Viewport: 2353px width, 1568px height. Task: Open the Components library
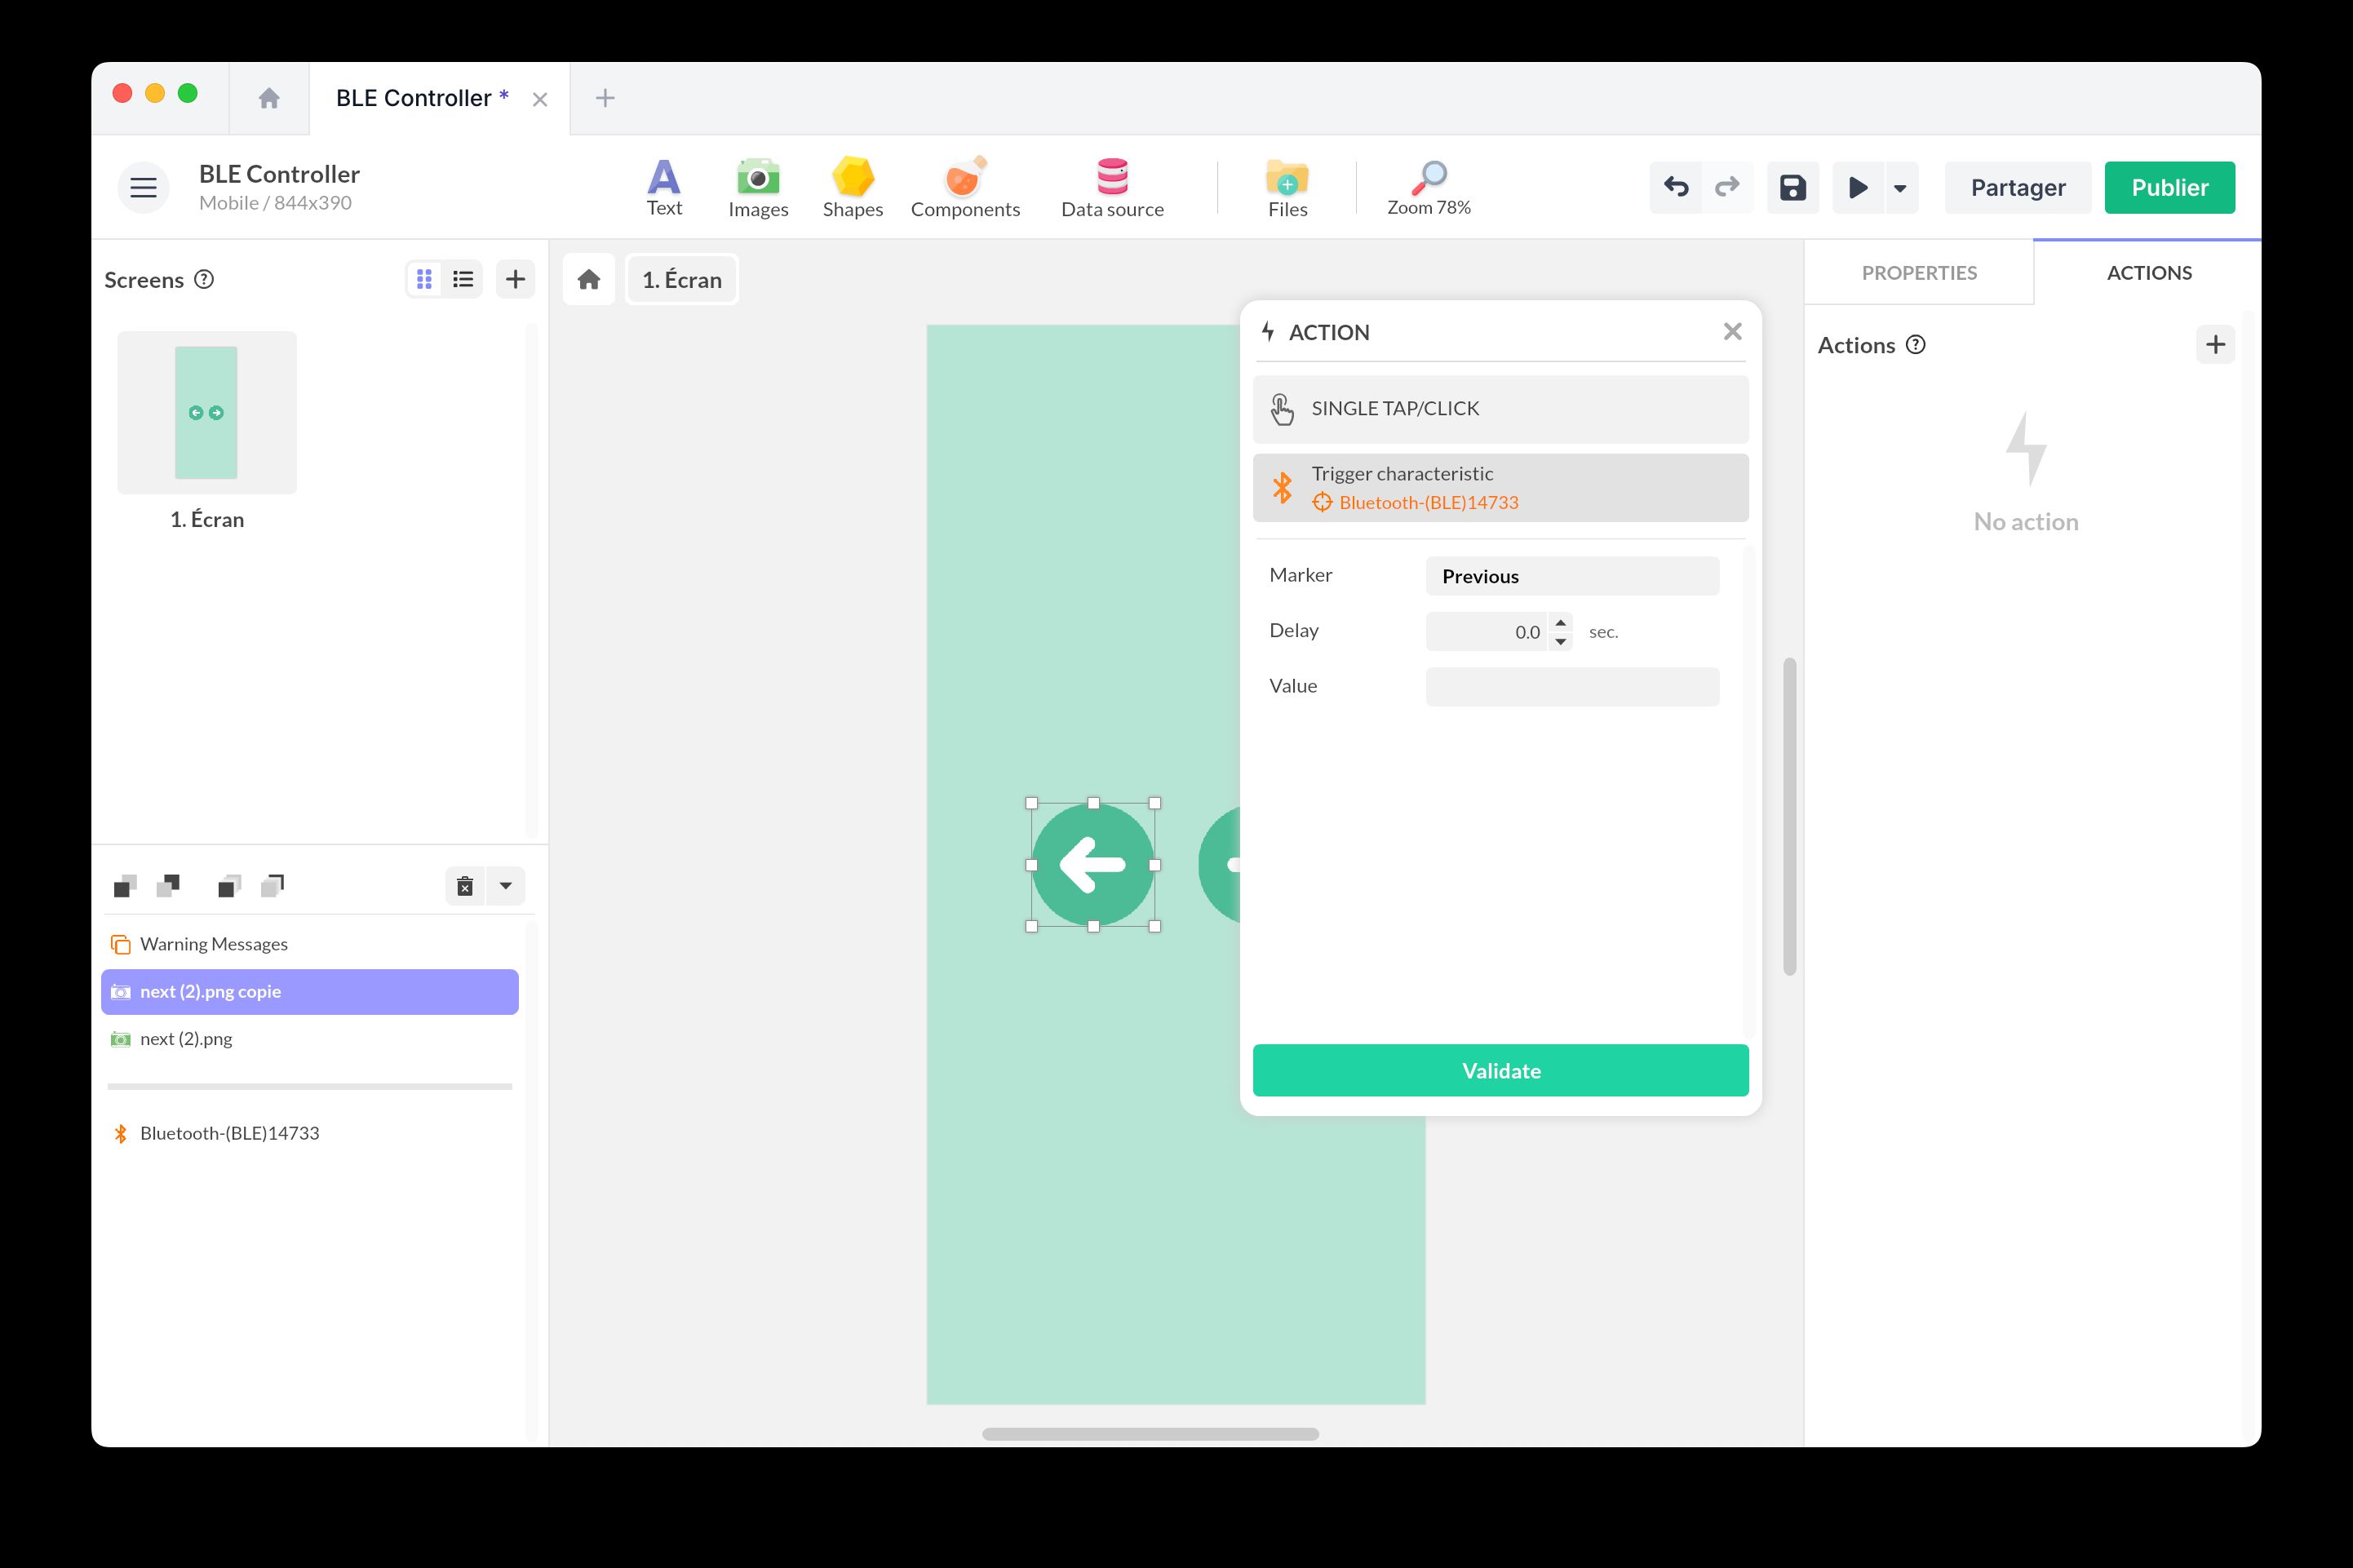pyautogui.click(x=964, y=187)
